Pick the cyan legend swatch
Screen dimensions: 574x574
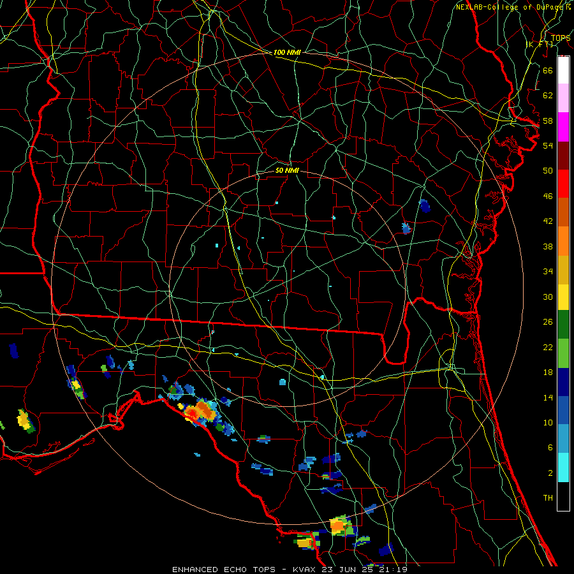563,467
